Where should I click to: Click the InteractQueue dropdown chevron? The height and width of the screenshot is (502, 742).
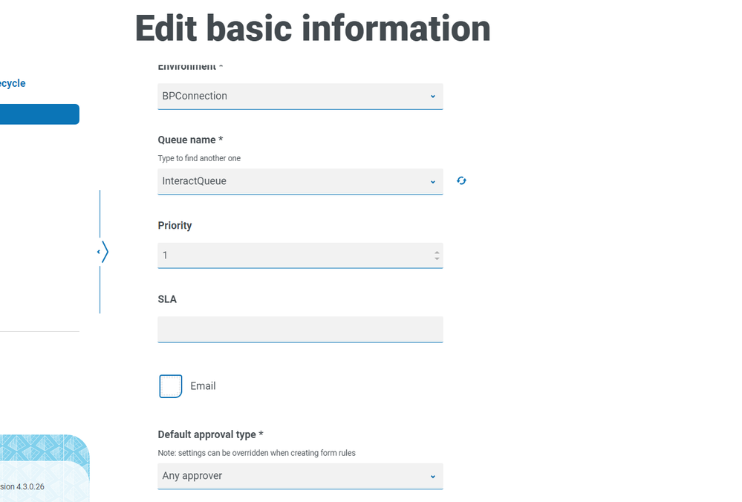click(x=432, y=181)
